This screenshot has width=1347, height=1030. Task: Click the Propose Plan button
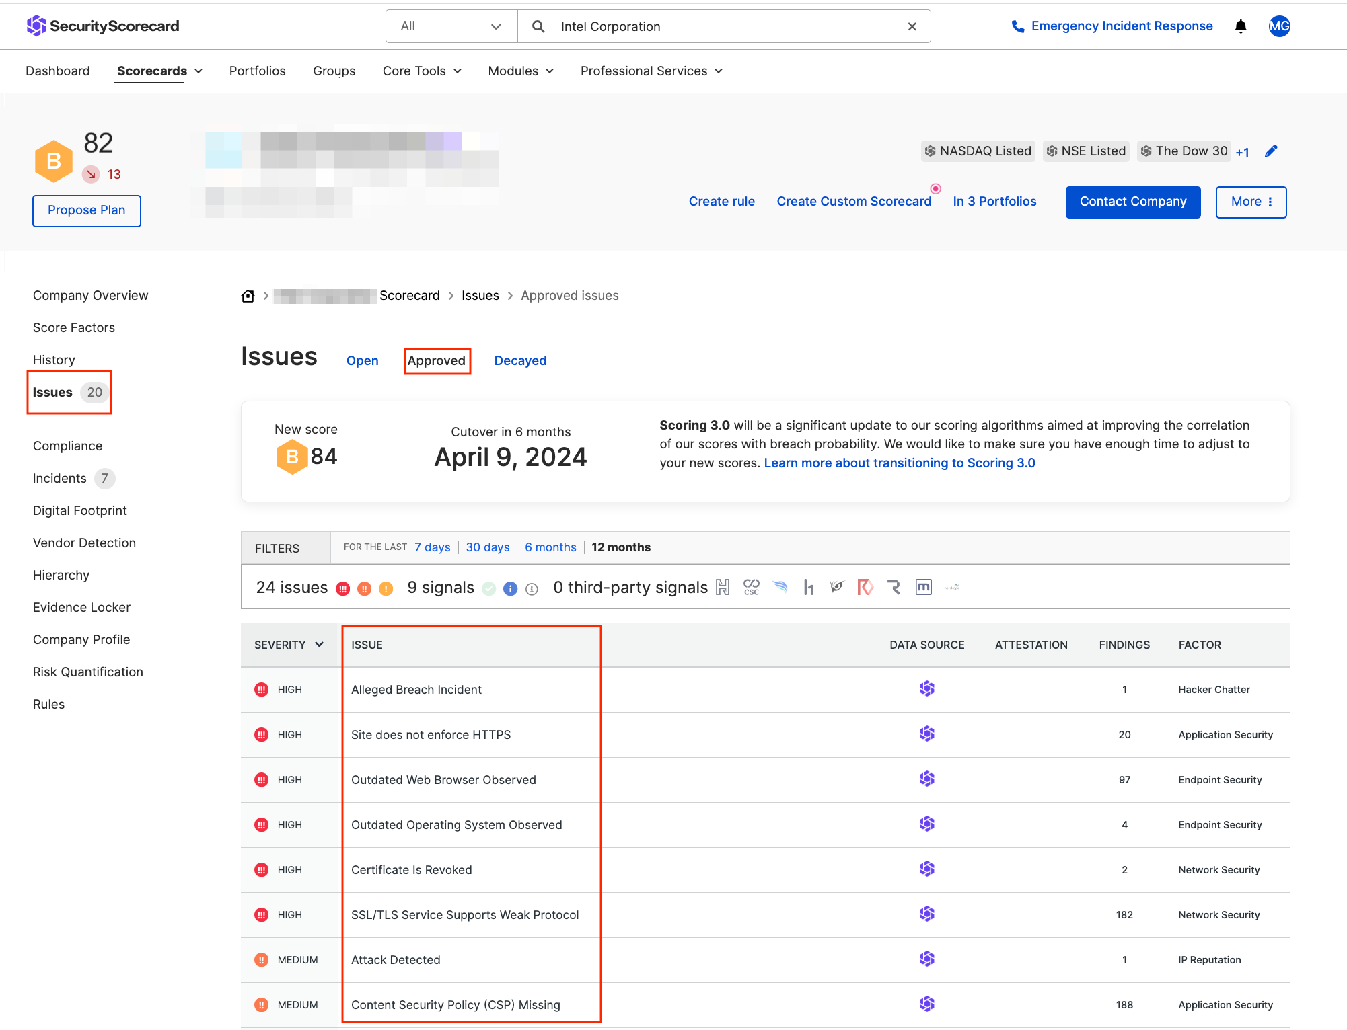coord(87,210)
